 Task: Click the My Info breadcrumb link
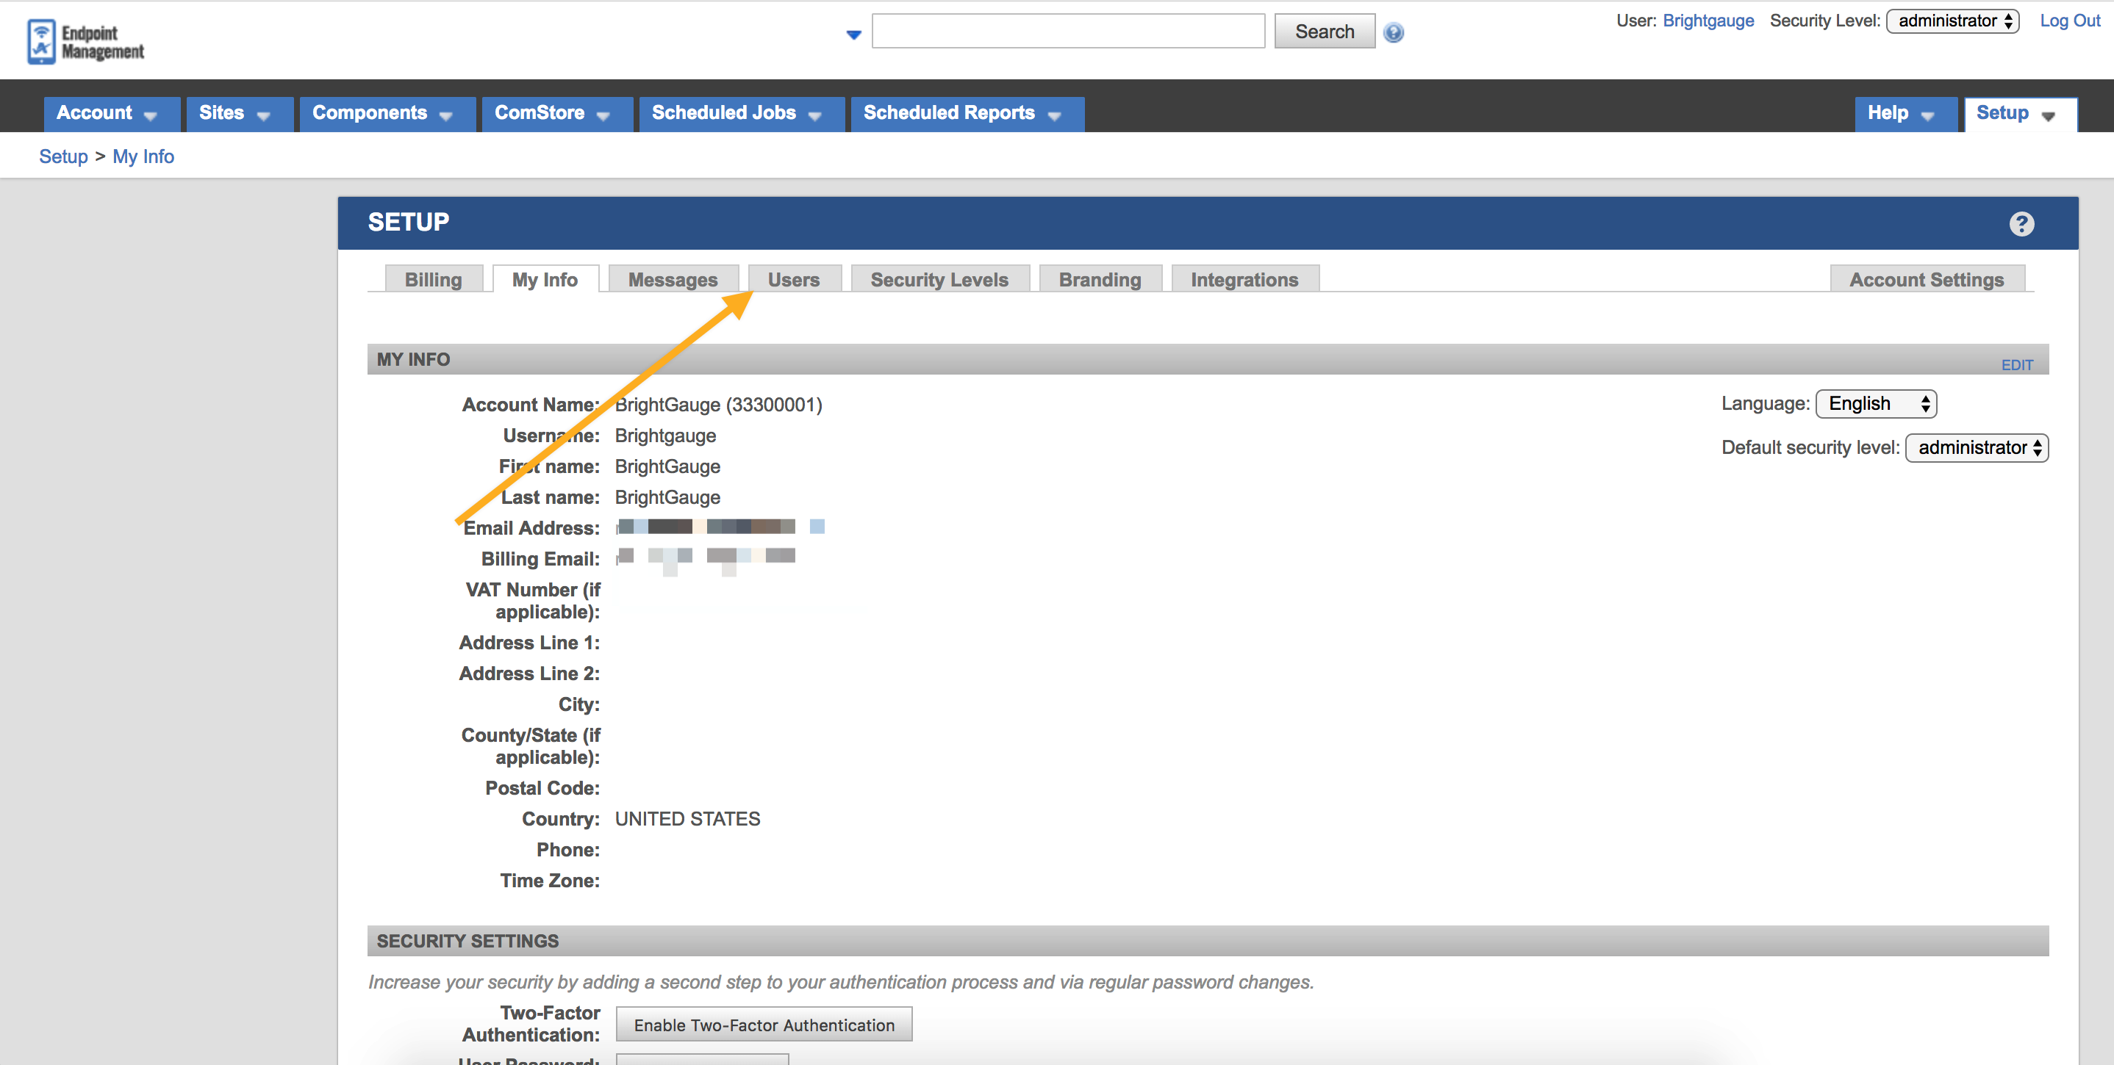click(x=143, y=156)
